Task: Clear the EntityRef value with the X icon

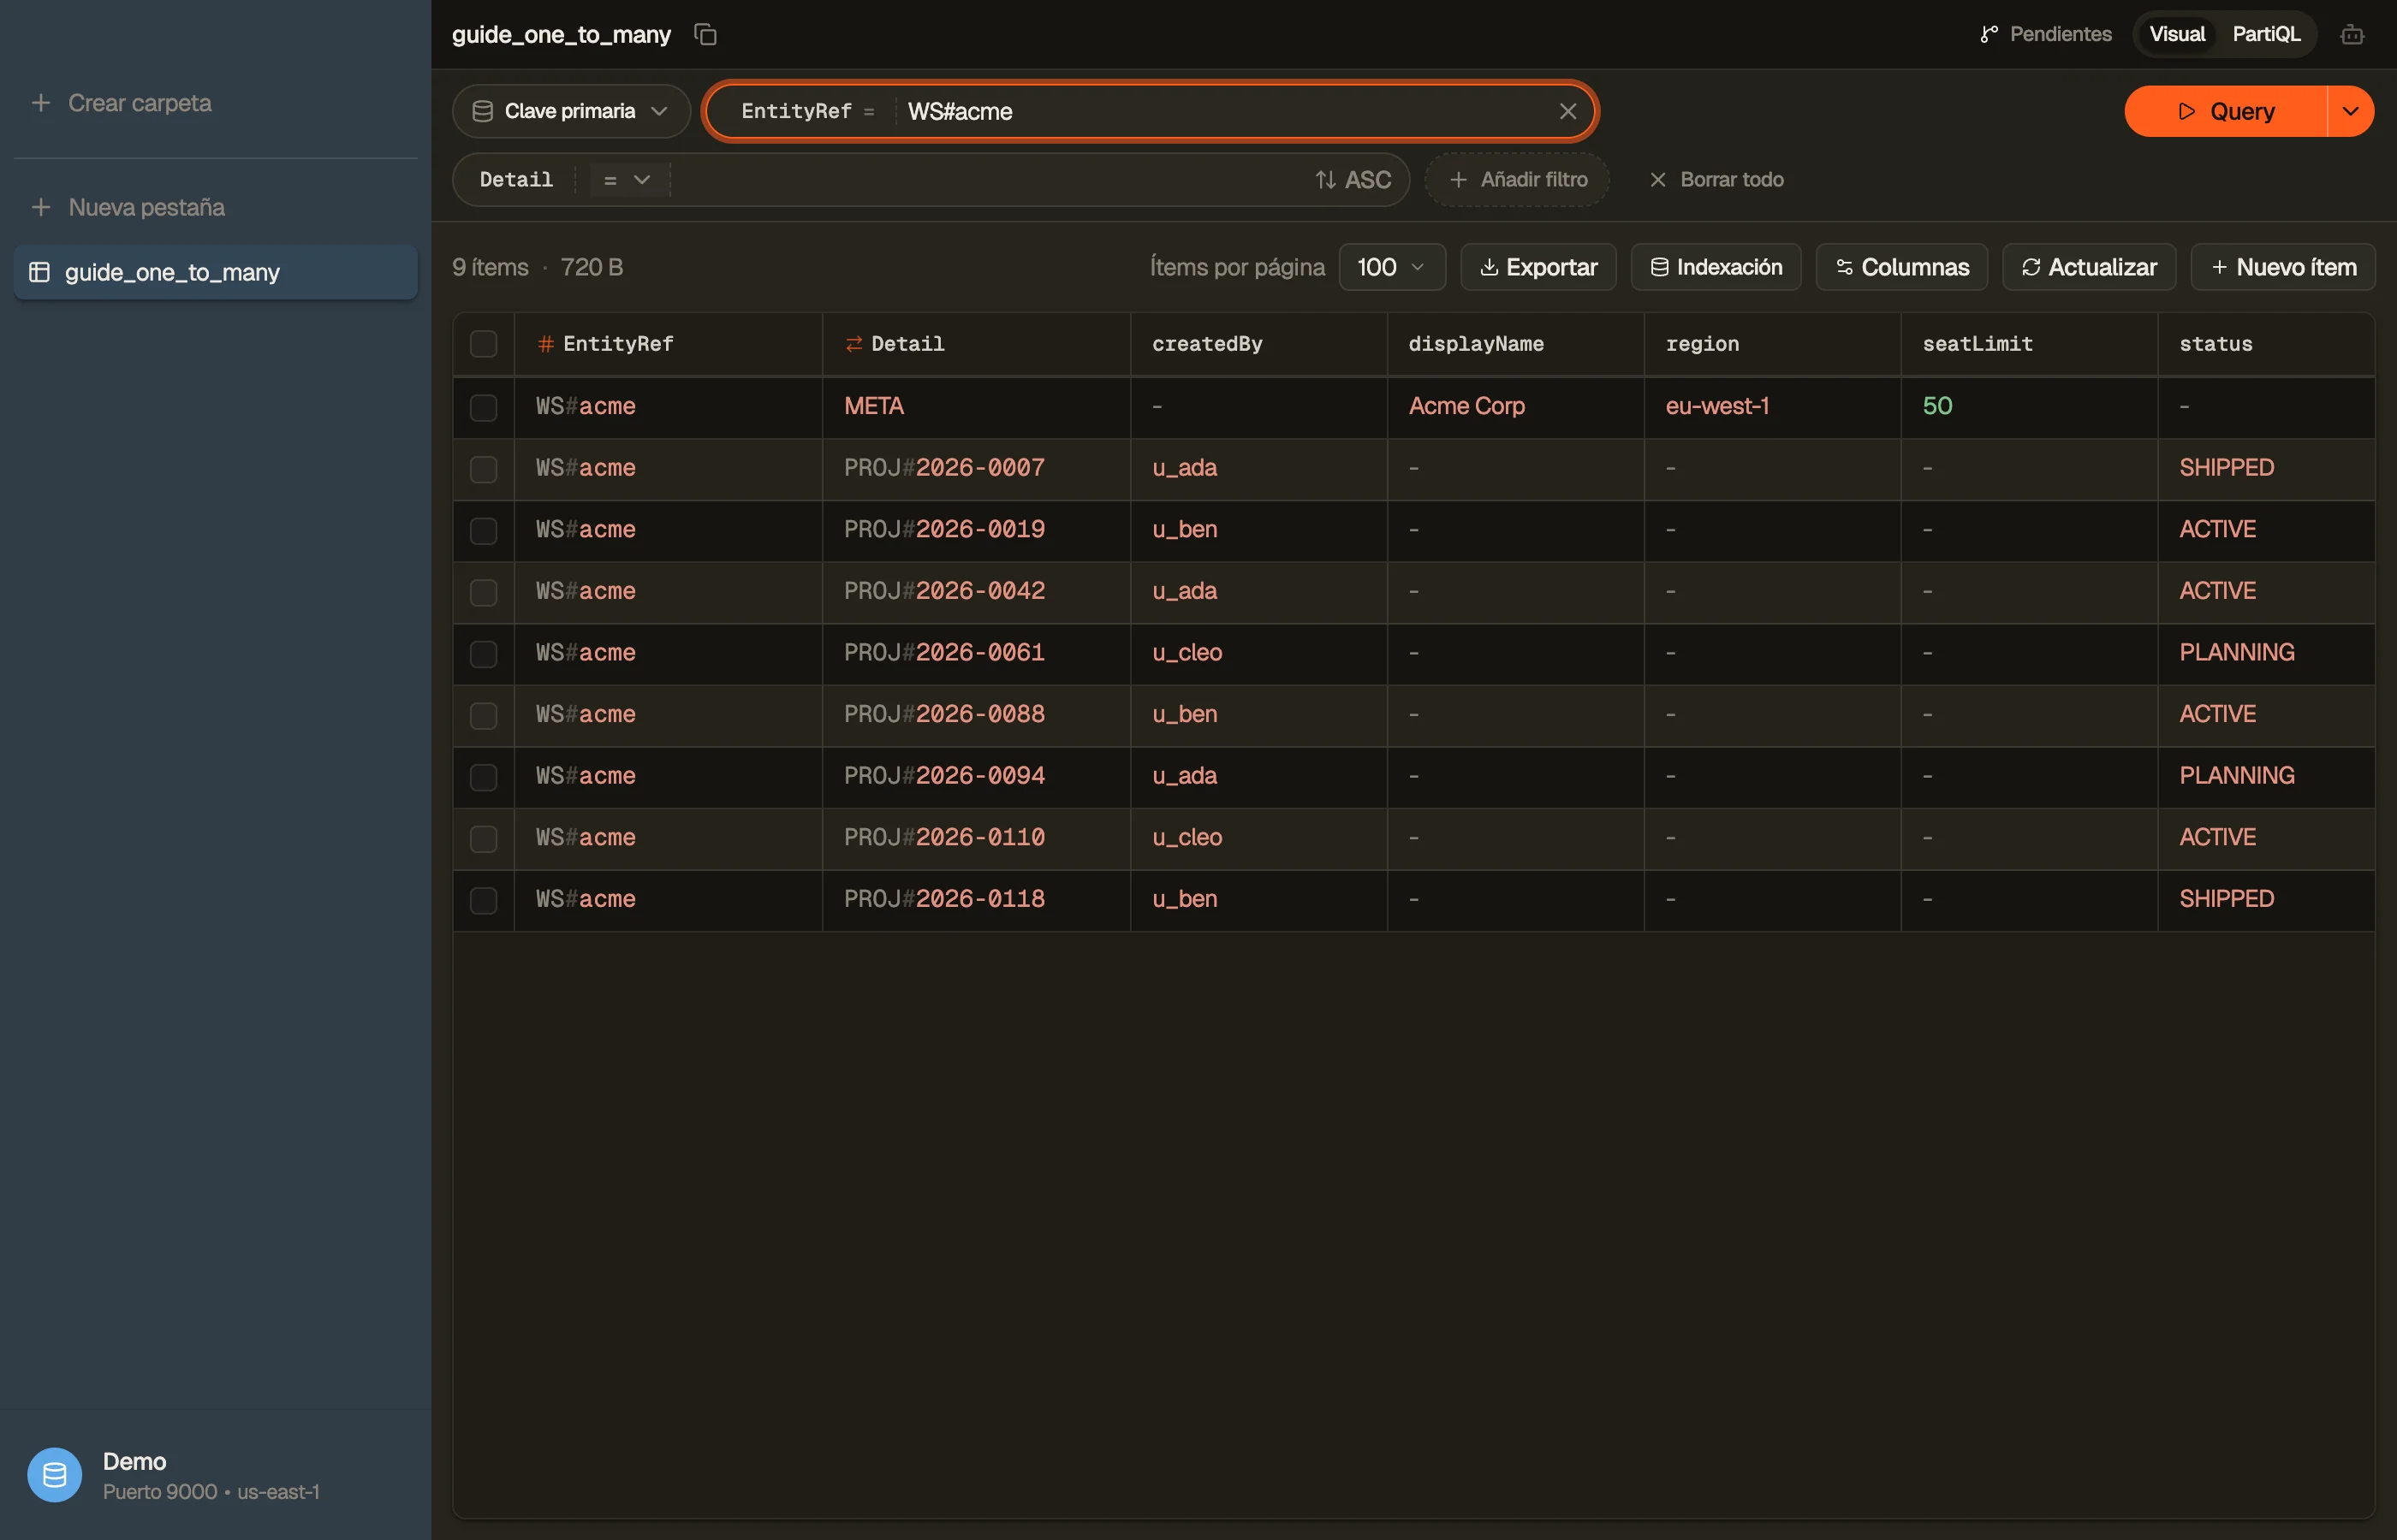Action: pos(1567,111)
